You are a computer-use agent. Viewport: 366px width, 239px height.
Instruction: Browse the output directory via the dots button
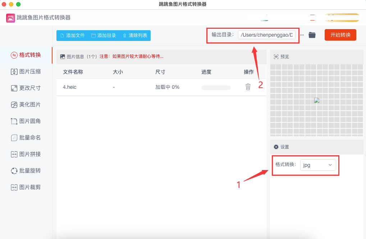click(302, 35)
